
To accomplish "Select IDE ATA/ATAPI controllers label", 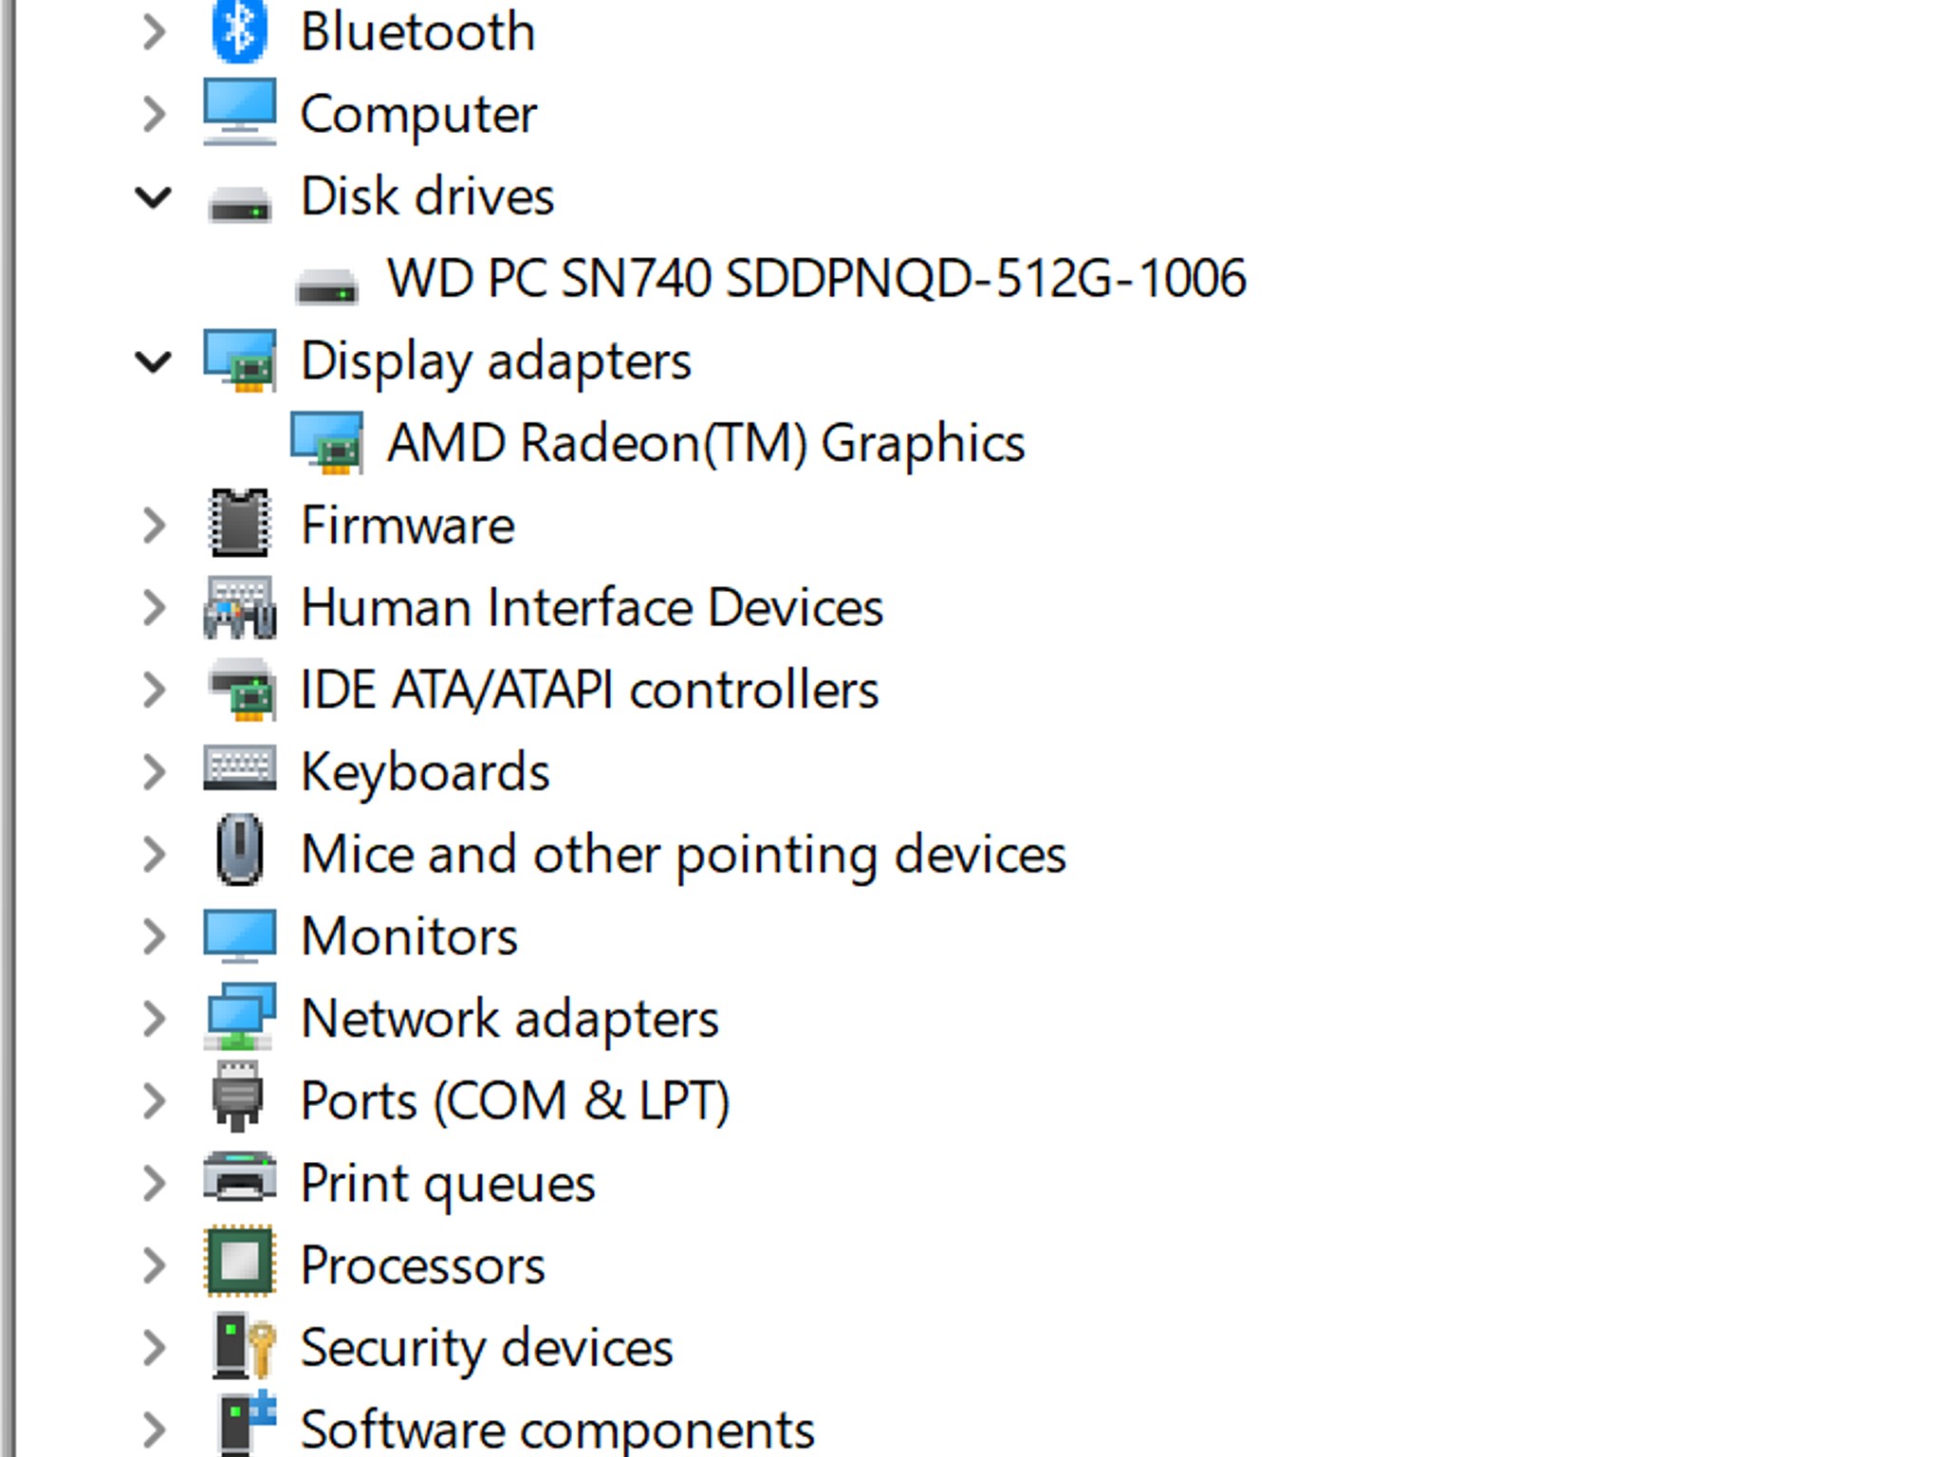I will click(x=589, y=690).
